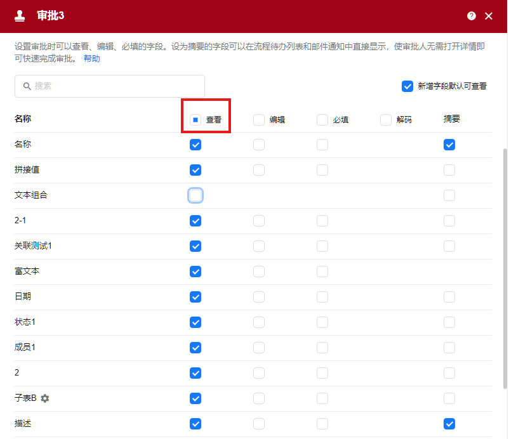Screen dimensions: 509x439
Task: Enable 摘要 for 日期 row
Action: coord(449,297)
